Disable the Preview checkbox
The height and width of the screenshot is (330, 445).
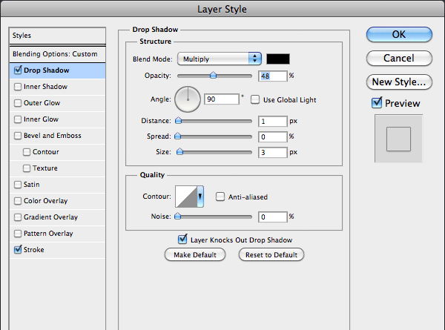coord(377,103)
